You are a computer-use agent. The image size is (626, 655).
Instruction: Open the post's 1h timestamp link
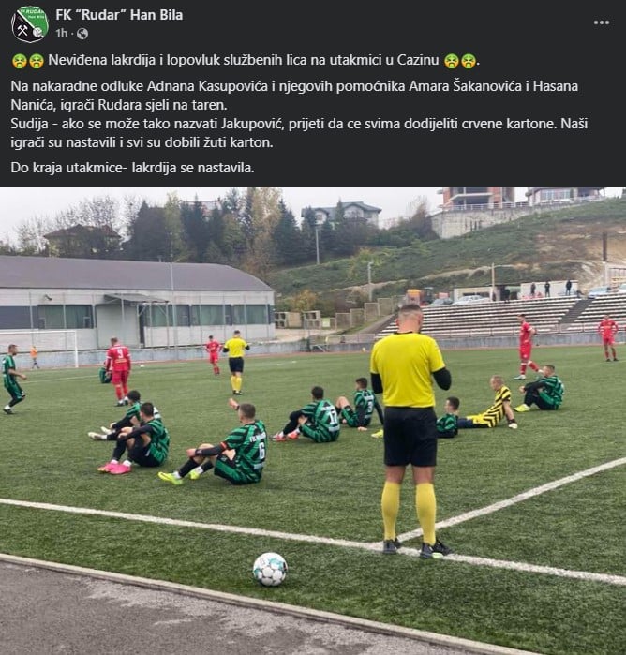pos(62,34)
